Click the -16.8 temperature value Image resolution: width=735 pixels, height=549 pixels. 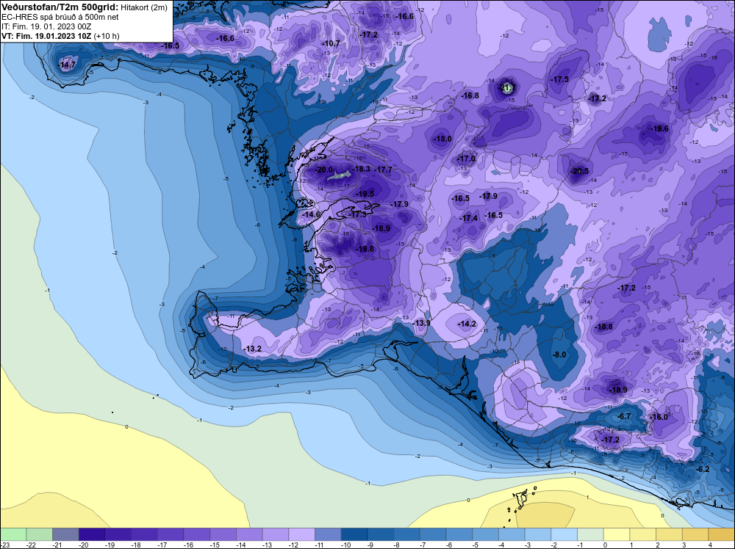(x=470, y=95)
